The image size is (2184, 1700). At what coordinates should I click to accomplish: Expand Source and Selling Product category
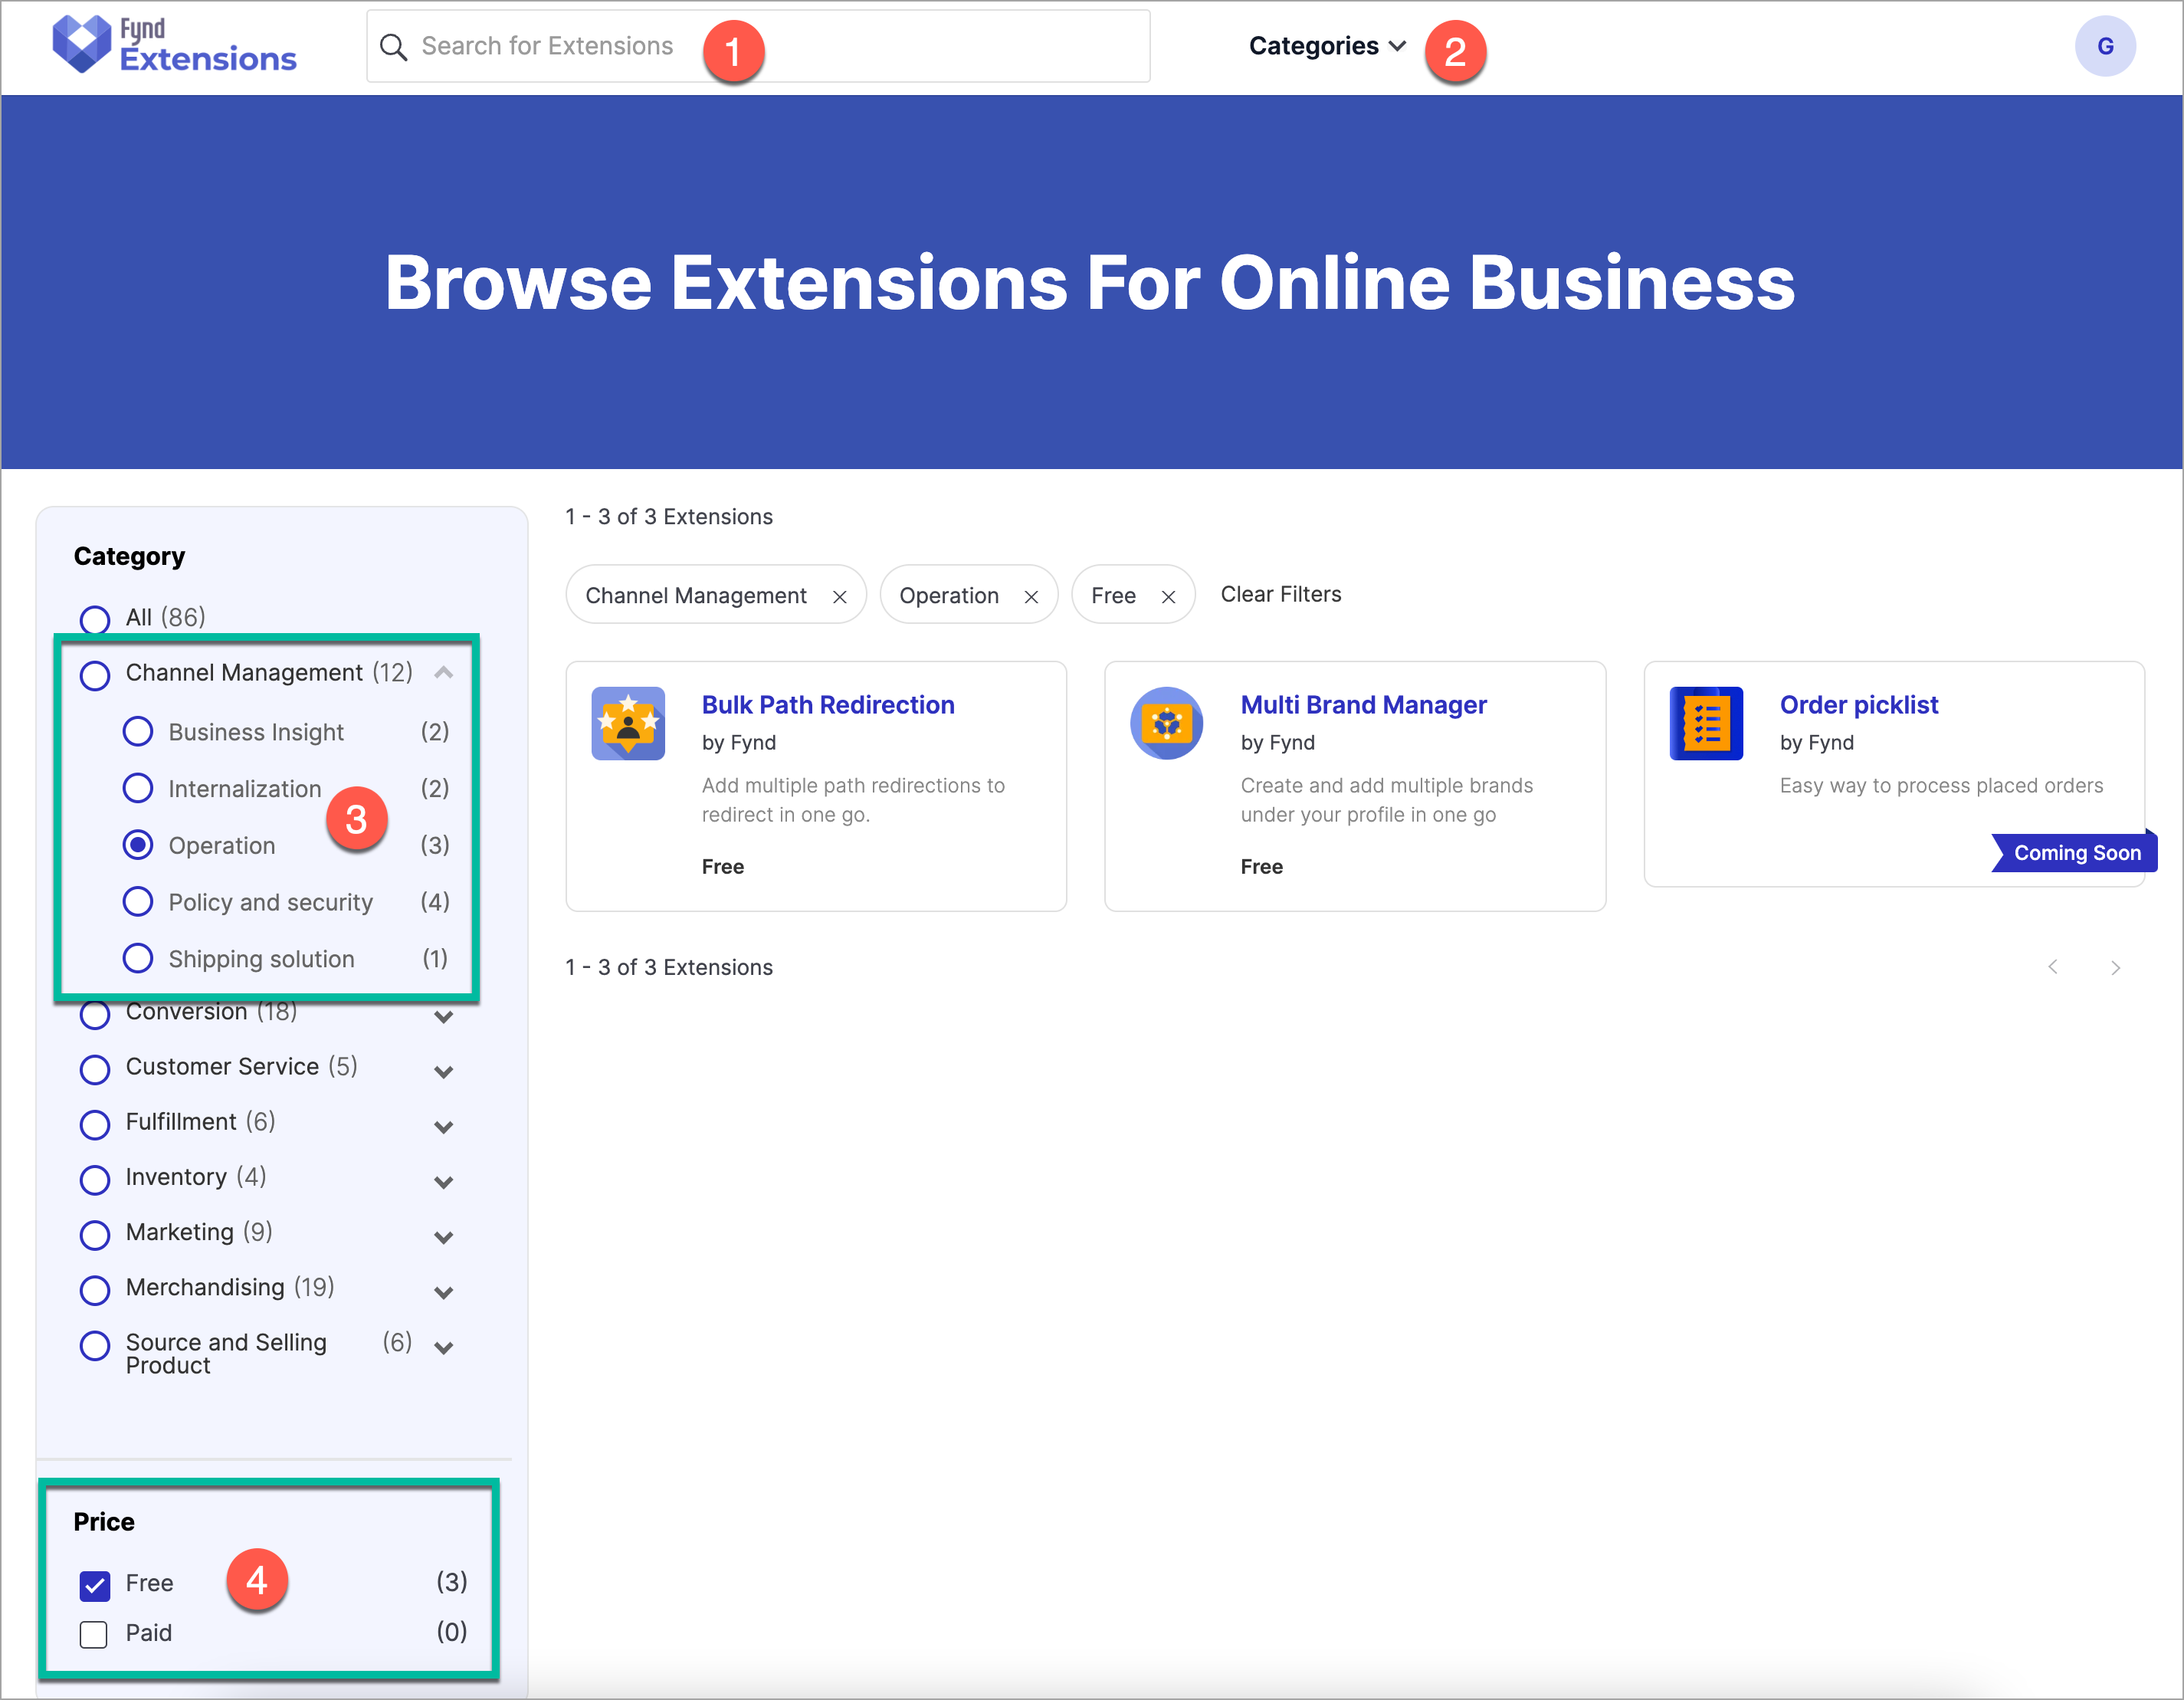pos(444,1347)
